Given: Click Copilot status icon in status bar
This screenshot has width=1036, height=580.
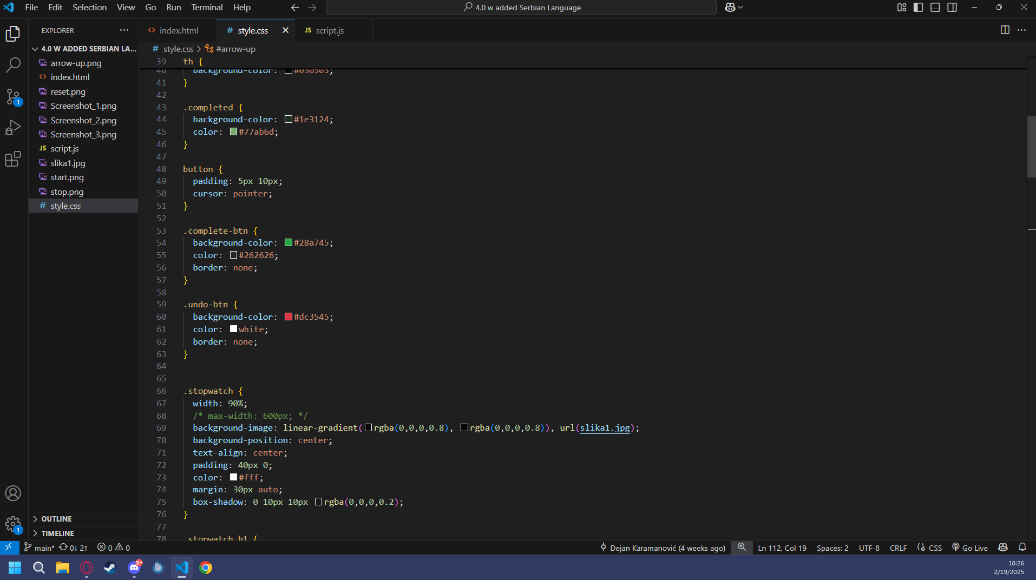Looking at the screenshot, I should click(x=1003, y=548).
